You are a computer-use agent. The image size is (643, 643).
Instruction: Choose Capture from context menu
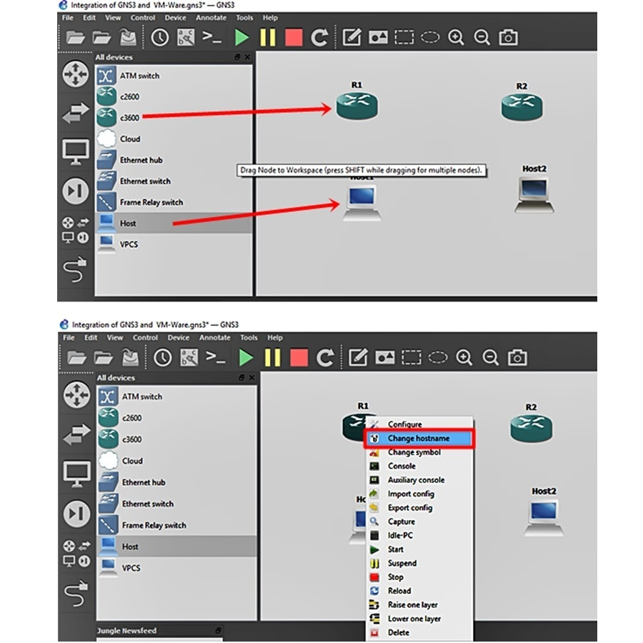pyautogui.click(x=419, y=522)
